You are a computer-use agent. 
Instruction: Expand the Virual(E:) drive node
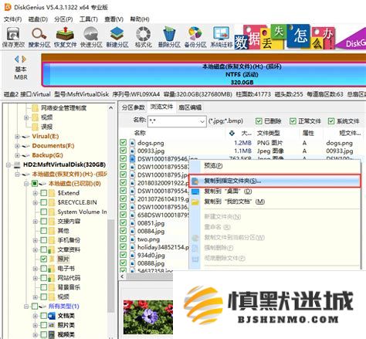click(x=17, y=137)
